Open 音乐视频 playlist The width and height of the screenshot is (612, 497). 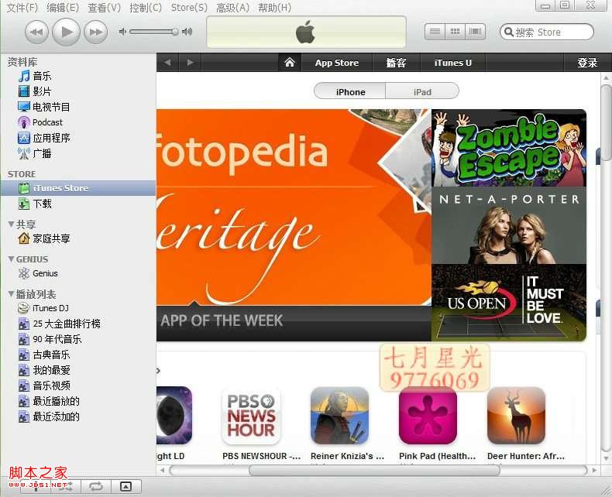43,386
